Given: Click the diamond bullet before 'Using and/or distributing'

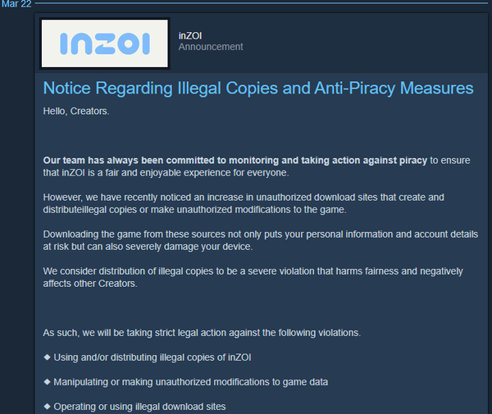Looking at the screenshot, I should pos(47,357).
